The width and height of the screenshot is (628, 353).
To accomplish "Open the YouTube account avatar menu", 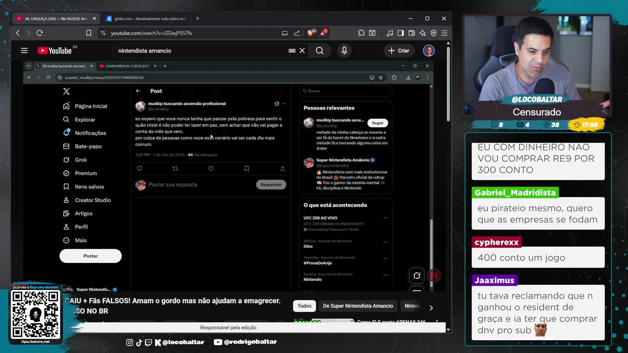I will tap(429, 50).
